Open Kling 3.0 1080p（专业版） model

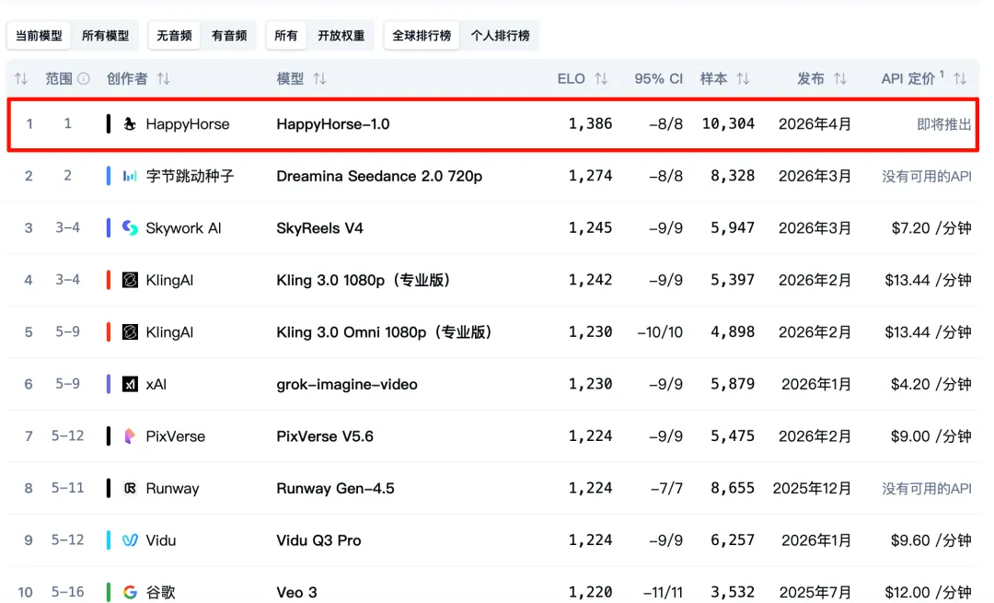click(x=364, y=280)
